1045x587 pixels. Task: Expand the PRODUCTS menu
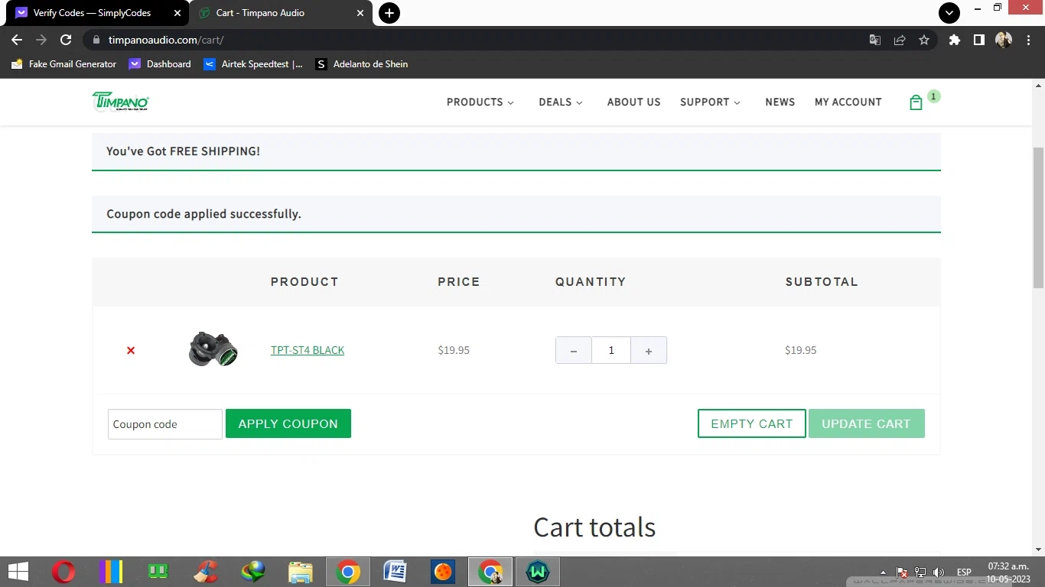tap(480, 102)
